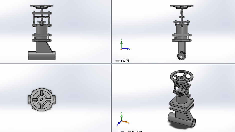
Task: Select the cylindrical valve body in the left view
Action: coord(182,29)
